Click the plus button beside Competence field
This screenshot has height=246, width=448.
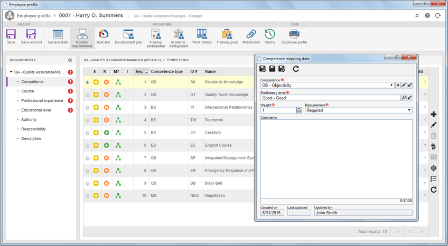398,85
